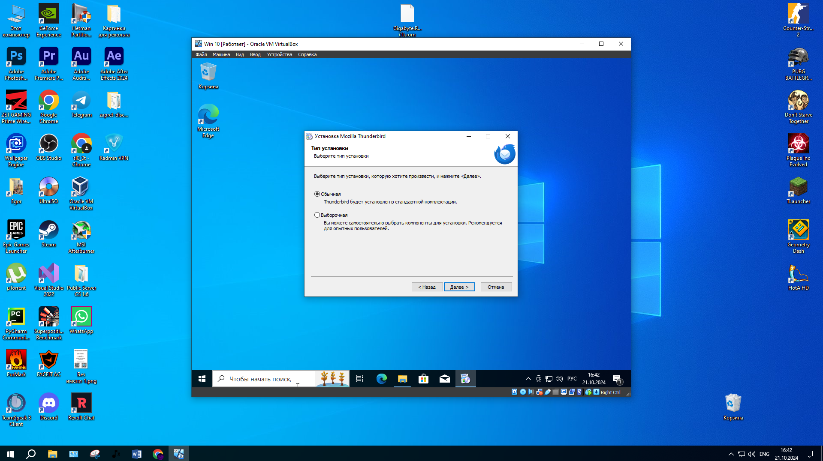Screen dimensions: 823x461
Task: Open the guest Windows Start menu
Action: pos(202,379)
